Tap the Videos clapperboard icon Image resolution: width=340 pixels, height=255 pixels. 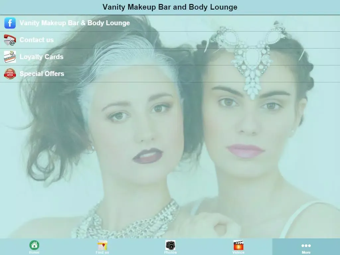coord(238,245)
